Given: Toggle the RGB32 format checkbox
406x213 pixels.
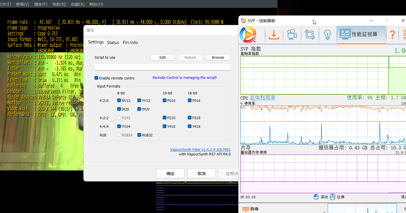Looking at the screenshot, I should (139, 135).
